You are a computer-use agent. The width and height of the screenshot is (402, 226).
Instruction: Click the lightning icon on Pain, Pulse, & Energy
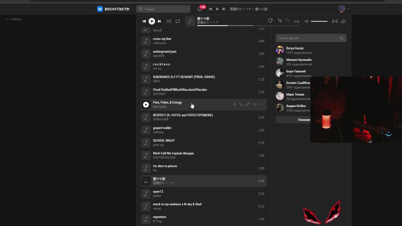(234, 104)
